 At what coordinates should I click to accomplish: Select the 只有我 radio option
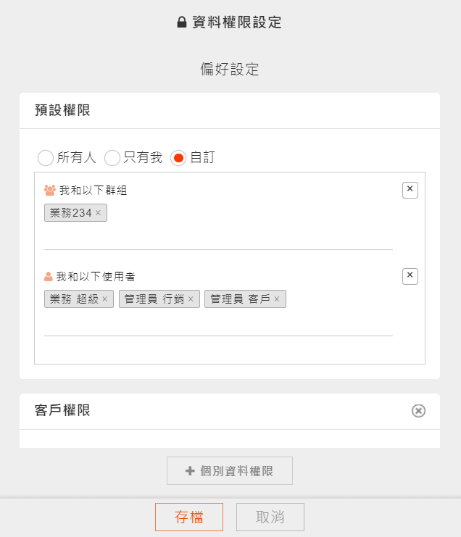(112, 158)
